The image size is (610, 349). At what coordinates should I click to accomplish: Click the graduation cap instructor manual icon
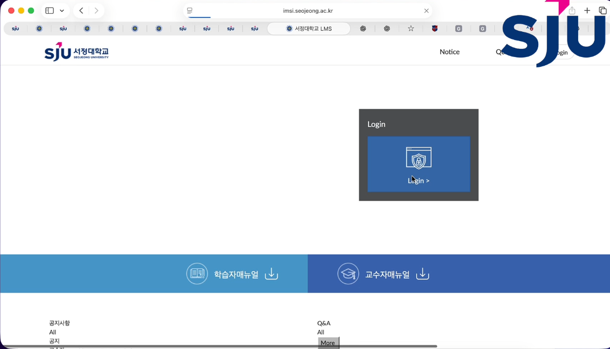(348, 274)
